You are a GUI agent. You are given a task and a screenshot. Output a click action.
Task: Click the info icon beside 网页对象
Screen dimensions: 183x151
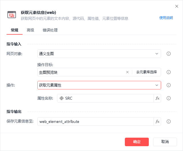pos(168,54)
